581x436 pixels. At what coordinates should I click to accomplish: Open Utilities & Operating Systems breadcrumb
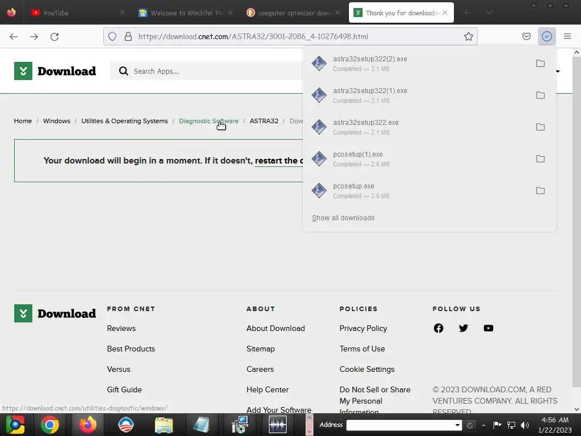point(124,121)
